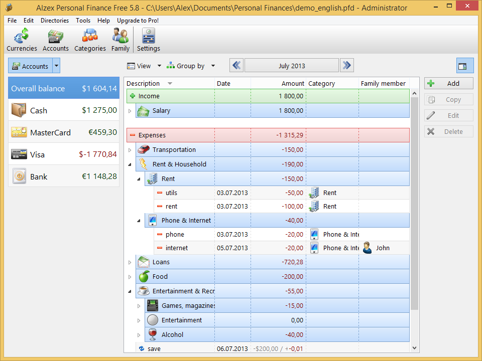This screenshot has height=361, width=482.
Task: Click the vertical scrollbar up arrow
Action: coord(414,93)
